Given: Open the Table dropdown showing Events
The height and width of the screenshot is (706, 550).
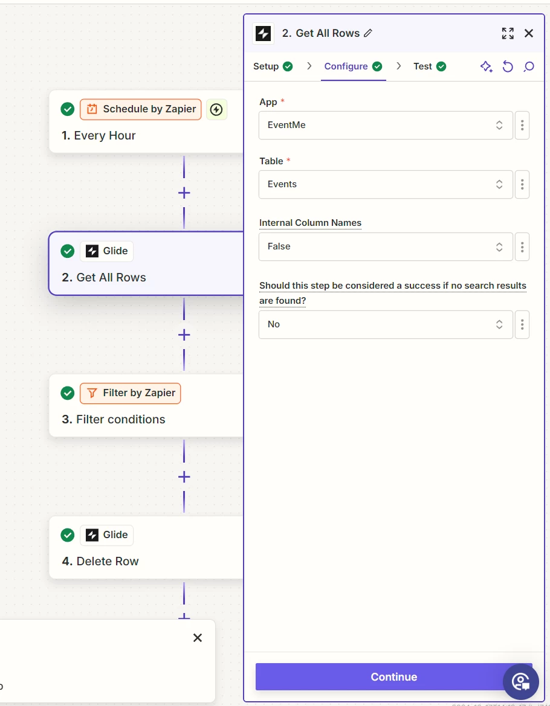Looking at the screenshot, I should 386,184.
